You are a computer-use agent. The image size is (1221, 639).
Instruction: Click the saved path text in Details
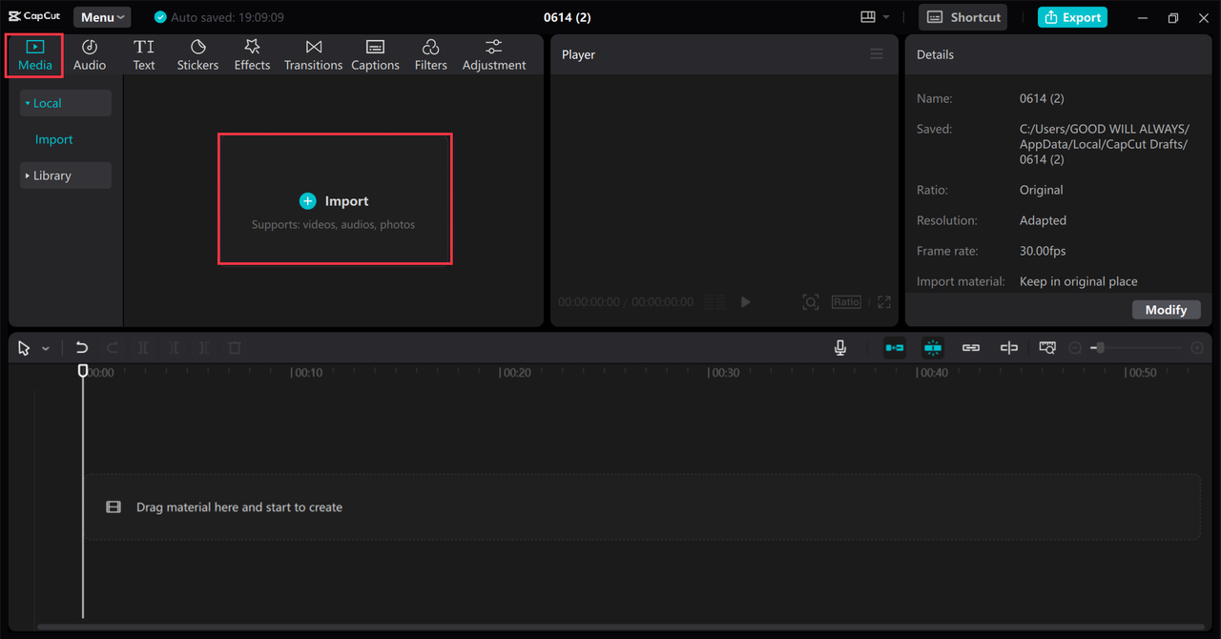point(1105,144)
